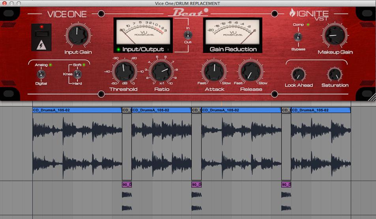Click the VICE ONE title text
The image size is (376, 219).
click(x=67, y=14)
